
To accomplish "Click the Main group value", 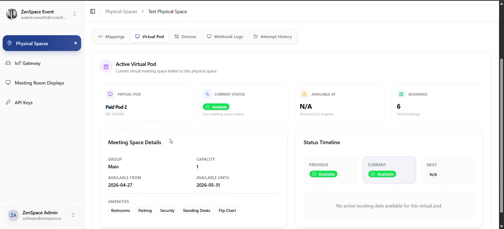I will coord(113,167).
